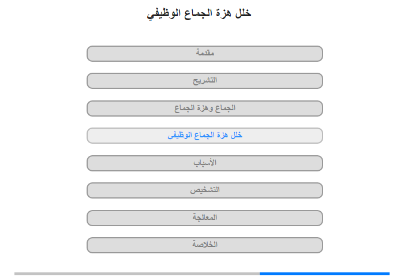
Task: Click the blue filled part of progress bar
Action: click(324, 274)
